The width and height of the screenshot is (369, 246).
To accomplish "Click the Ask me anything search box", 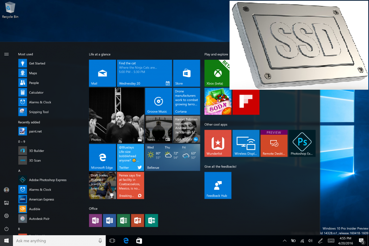I will (x=59, y=241).
